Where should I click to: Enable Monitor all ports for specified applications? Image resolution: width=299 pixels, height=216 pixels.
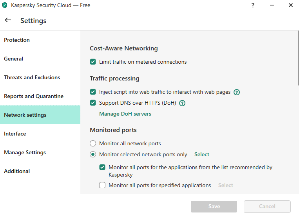pos(102,185)
